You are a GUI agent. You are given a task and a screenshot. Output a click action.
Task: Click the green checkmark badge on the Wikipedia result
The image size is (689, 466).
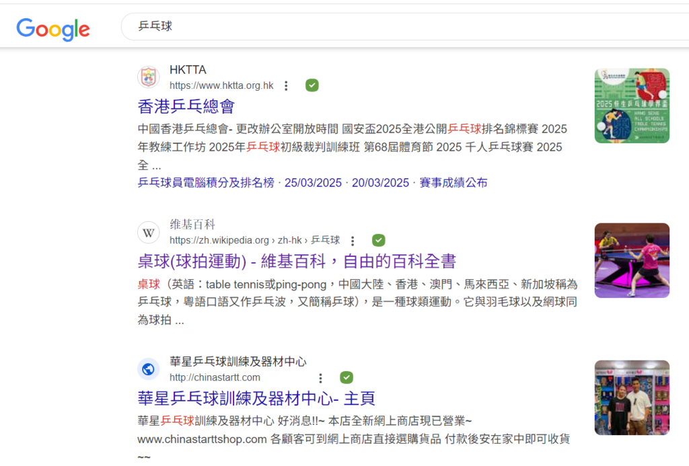click(378, 240)
